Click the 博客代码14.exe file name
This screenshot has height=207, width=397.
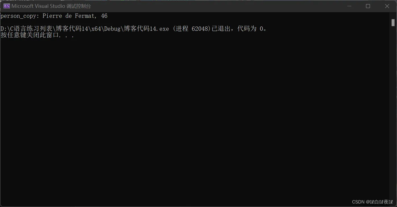click(146, 29)
